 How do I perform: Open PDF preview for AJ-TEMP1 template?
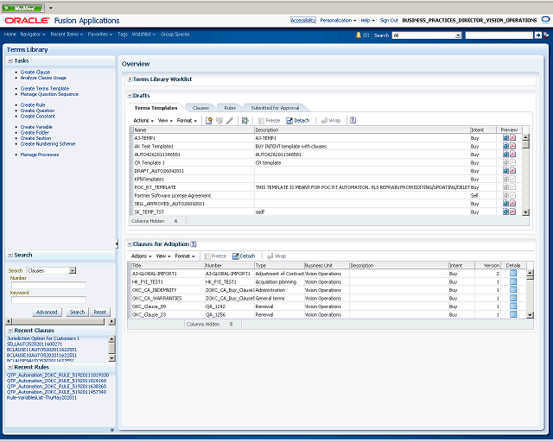click(x=512, y=138)
